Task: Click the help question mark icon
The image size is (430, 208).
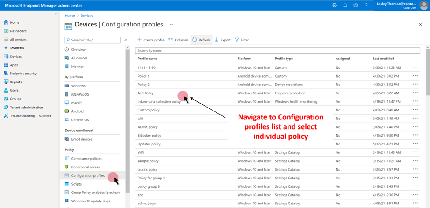Action: tap(366, 5)
